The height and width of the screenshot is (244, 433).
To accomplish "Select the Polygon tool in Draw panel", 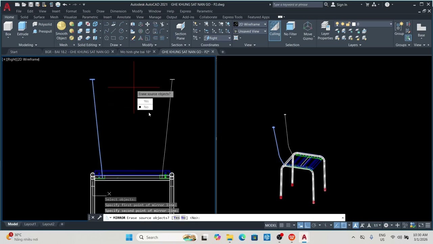I will coord(107,38).
